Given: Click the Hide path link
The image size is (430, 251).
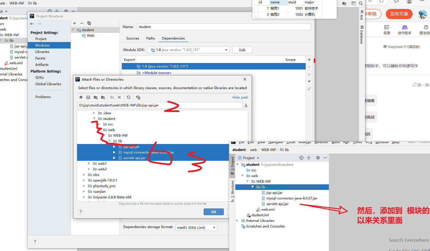Looking at the screenshot, I should click(x=240, y=97).
